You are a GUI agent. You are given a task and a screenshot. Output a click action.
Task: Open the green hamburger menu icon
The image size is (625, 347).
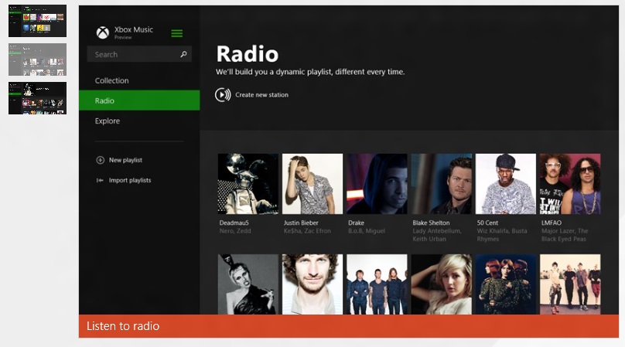177,33
